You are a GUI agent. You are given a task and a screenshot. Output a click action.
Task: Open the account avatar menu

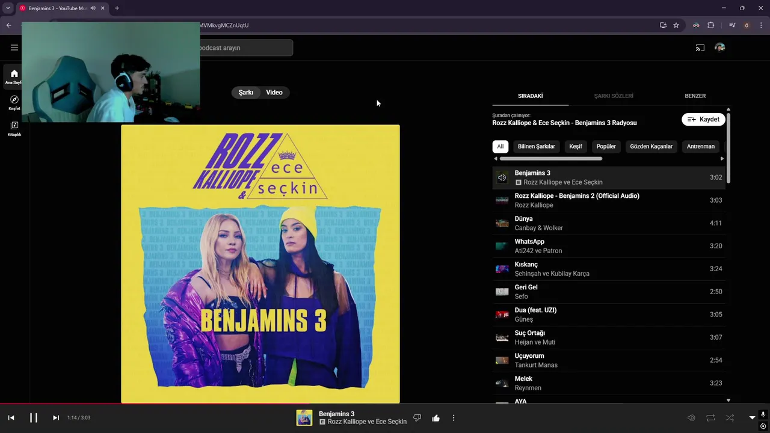[720, 48]
